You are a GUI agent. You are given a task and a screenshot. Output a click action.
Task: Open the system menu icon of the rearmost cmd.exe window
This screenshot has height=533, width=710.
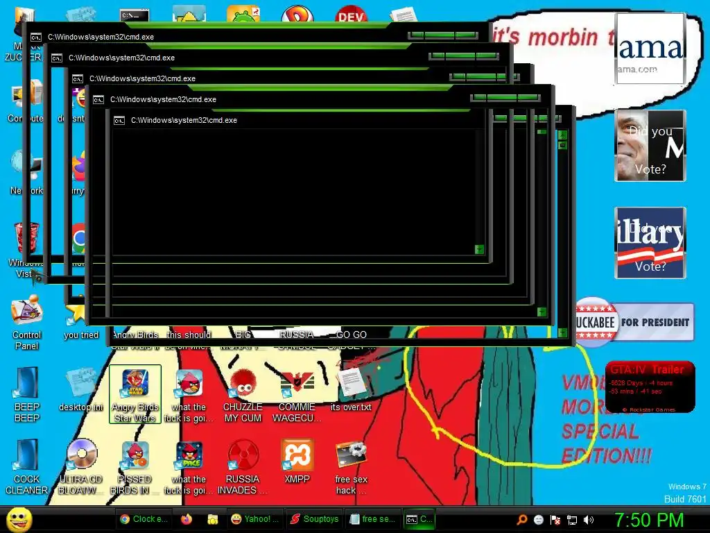(x=36, y=37)
